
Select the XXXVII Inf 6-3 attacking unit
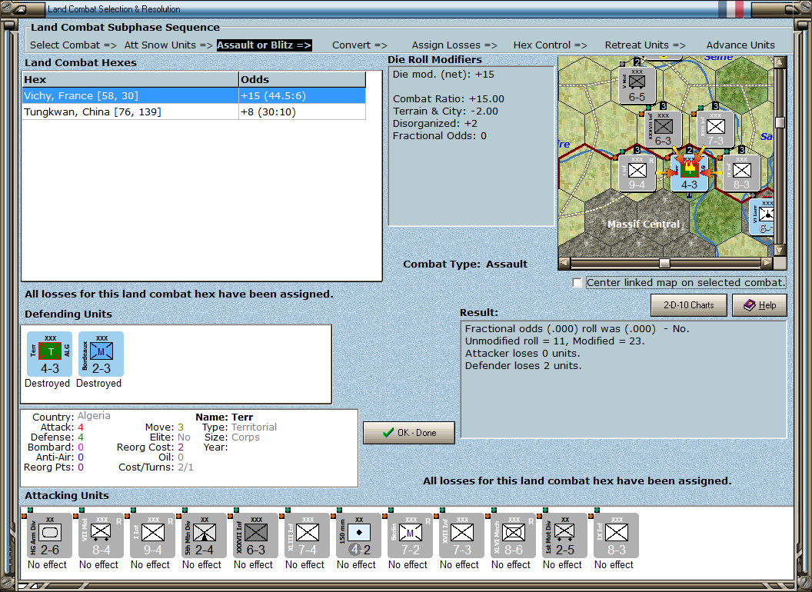coord(255,535)
